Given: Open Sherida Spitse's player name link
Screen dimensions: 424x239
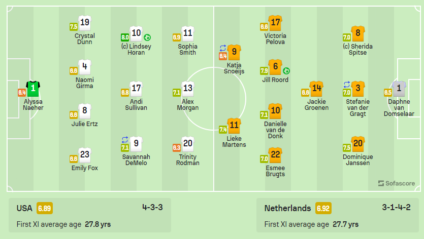Looking at the screenshot, I should tap(358, 49).
